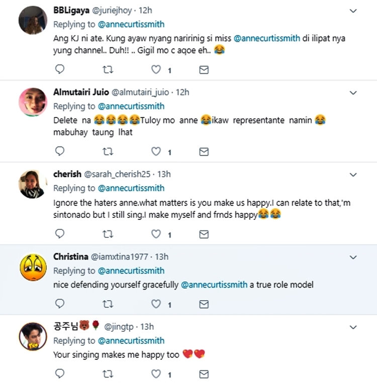View BBLigaya's profile avatar
This screenshot has width=377, height=383.
[33, 21]
